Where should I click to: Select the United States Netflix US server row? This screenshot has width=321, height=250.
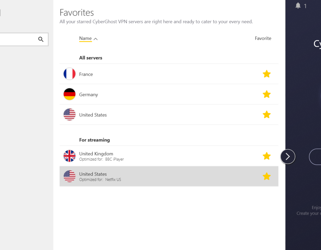tap(150, 176)
